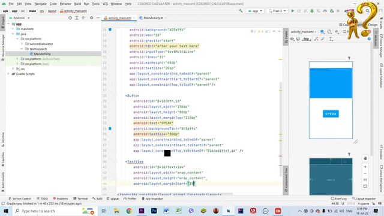Collapse the app module node
The width and height of the screenshot is (384, 216).
point(8,24)
